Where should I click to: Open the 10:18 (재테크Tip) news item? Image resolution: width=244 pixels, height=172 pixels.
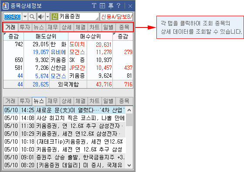64,141
